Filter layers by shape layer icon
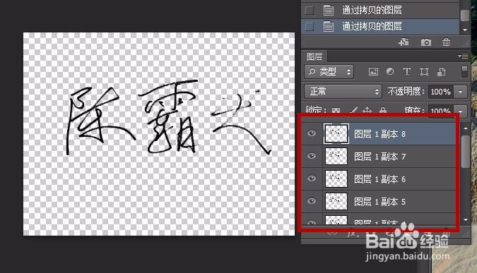 424,72
